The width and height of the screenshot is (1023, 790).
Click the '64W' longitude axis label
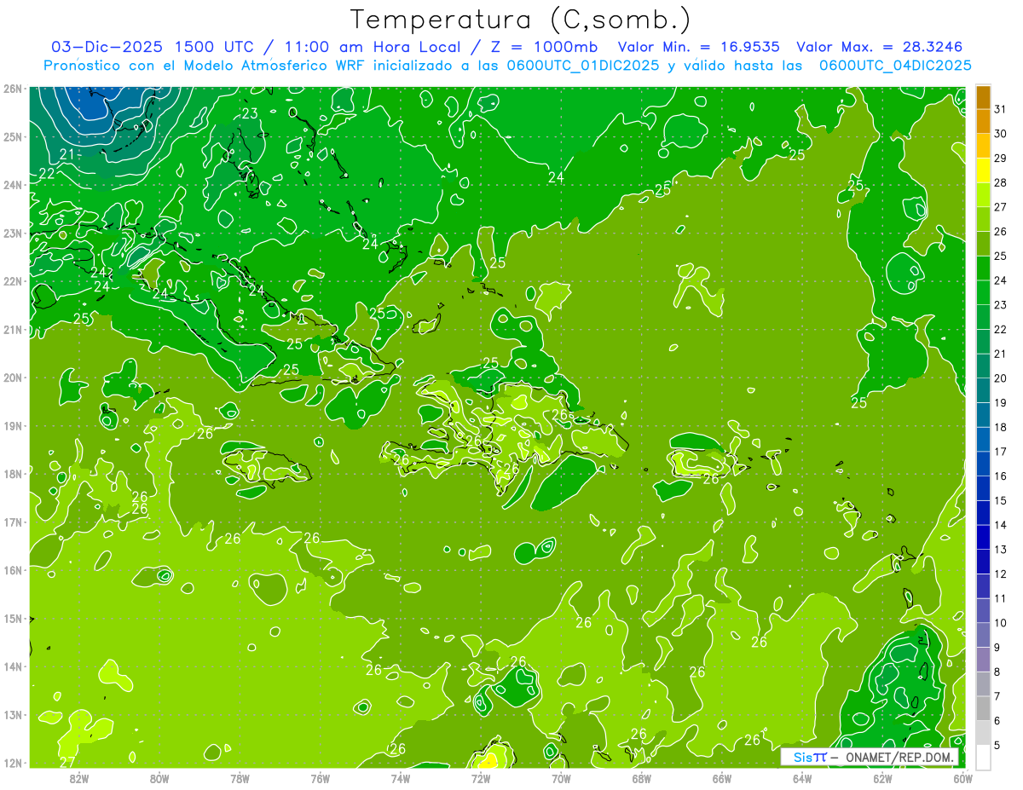(802, 778)
